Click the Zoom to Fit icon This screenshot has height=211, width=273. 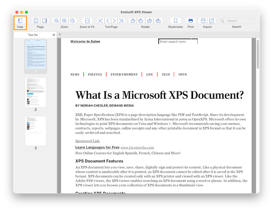click(x=87, y=21)
